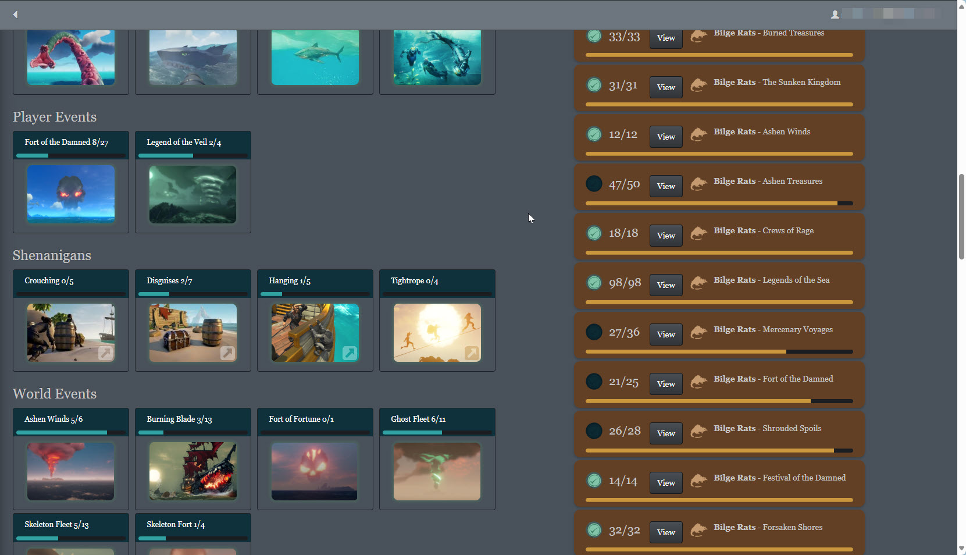
Task: Click the Shrouded Spoils progress bar
Action: pyautogui.click(x=719, y=451)
